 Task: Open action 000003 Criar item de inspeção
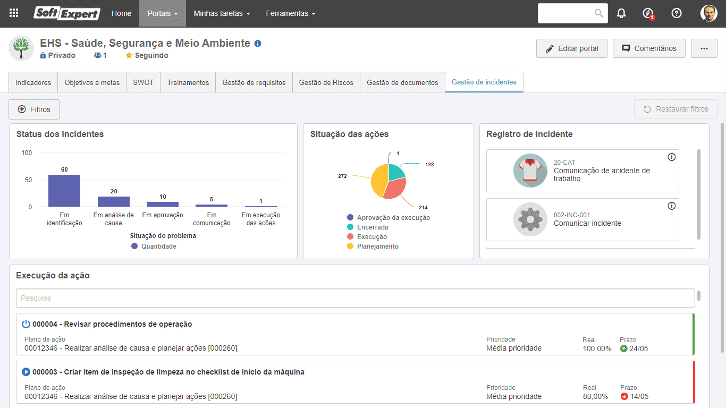click(355, 382)
